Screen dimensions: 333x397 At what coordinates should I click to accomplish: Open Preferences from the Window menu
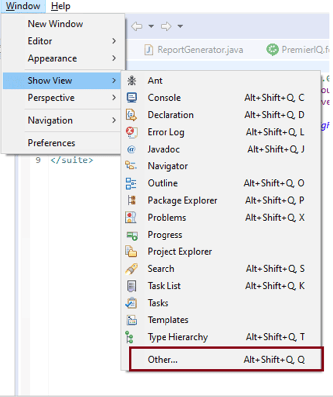[x=51, y=143]
